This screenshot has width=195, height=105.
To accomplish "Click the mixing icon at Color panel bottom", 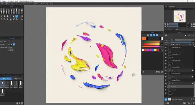I will pos(143,72).
